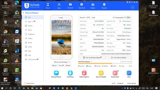Image resolution: width=160 pixels, height=90 pixels.
Task: Open iCloud Details link
Action: coord(128,25)
